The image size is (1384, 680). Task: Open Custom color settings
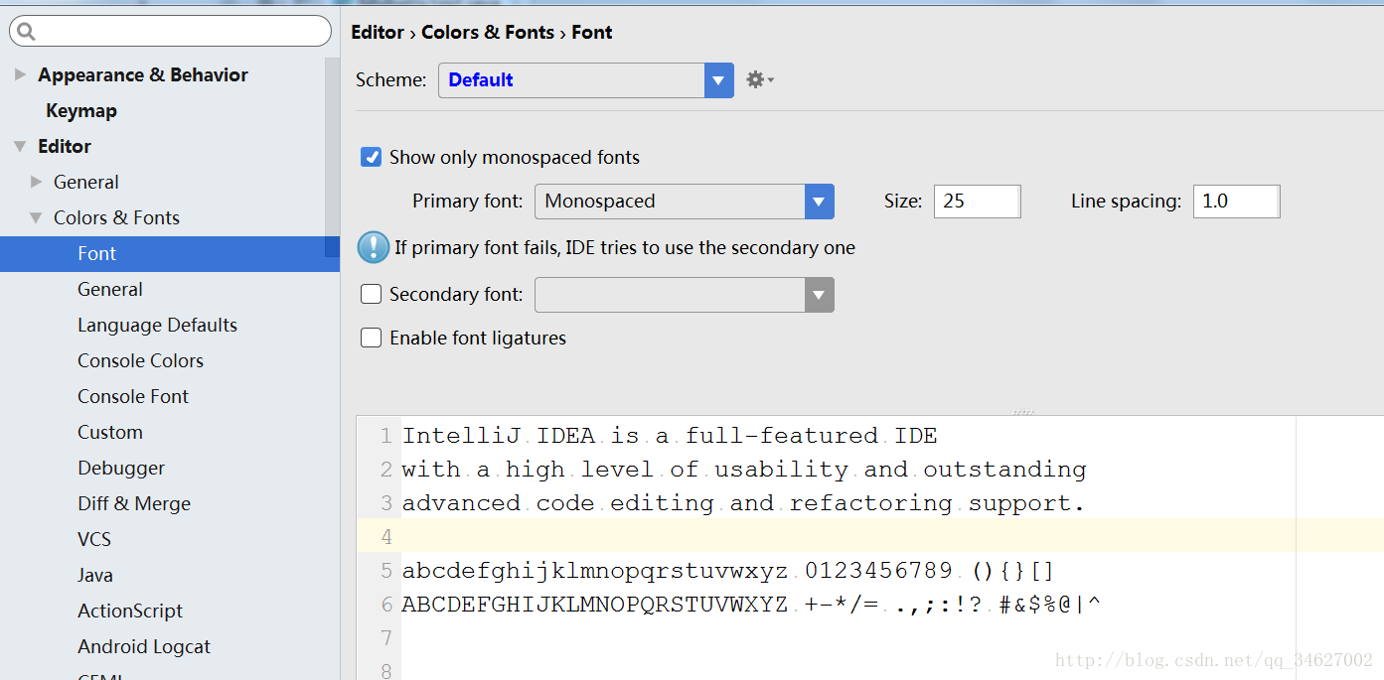110,432
